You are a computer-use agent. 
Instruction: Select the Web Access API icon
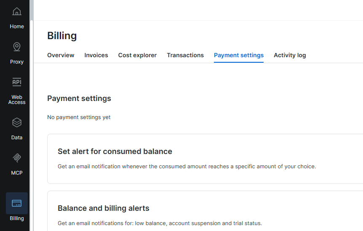(x=17, y=82)
